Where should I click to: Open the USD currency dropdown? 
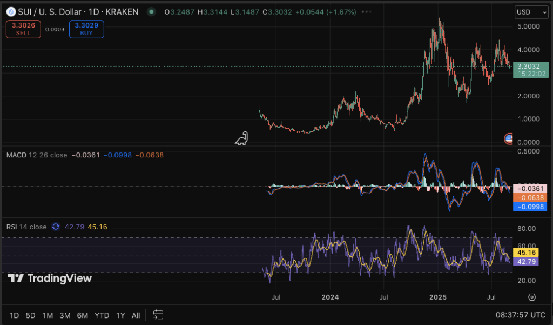[x=530, y=12]
